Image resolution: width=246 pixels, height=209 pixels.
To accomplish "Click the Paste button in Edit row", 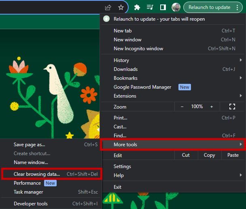I will [x=233, y=155].
